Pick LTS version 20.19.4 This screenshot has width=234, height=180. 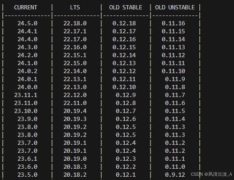pyautogui.click(x=75, y=111)
